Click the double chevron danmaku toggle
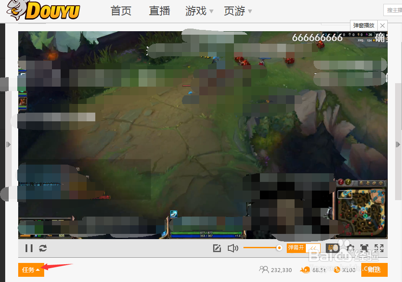Image resolution: width=402 pixels, height=282 pixels. point(313,248)
